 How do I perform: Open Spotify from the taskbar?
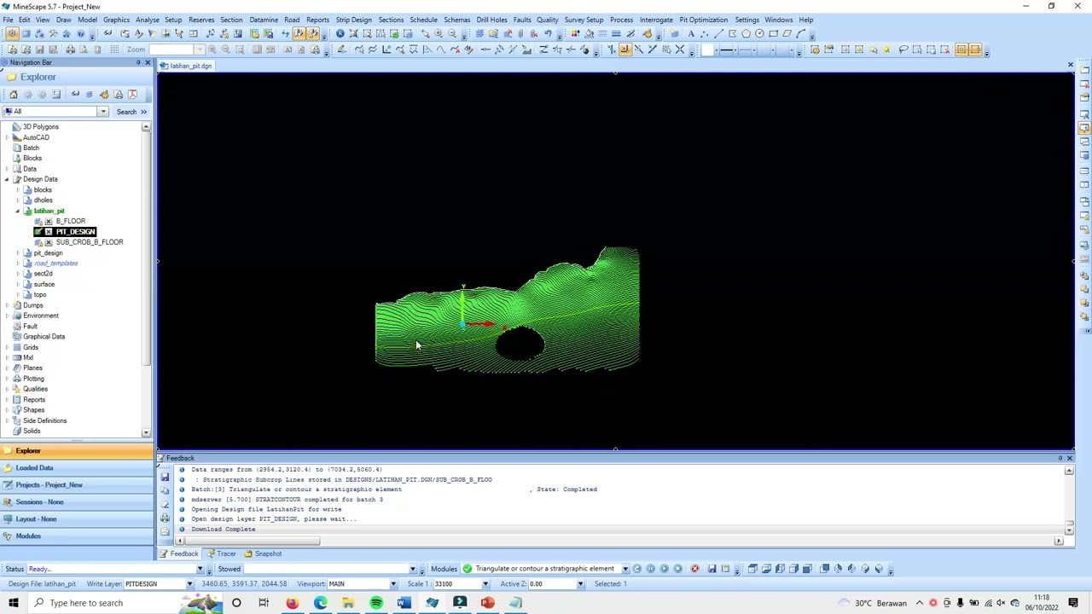click(x=376, y=603)
